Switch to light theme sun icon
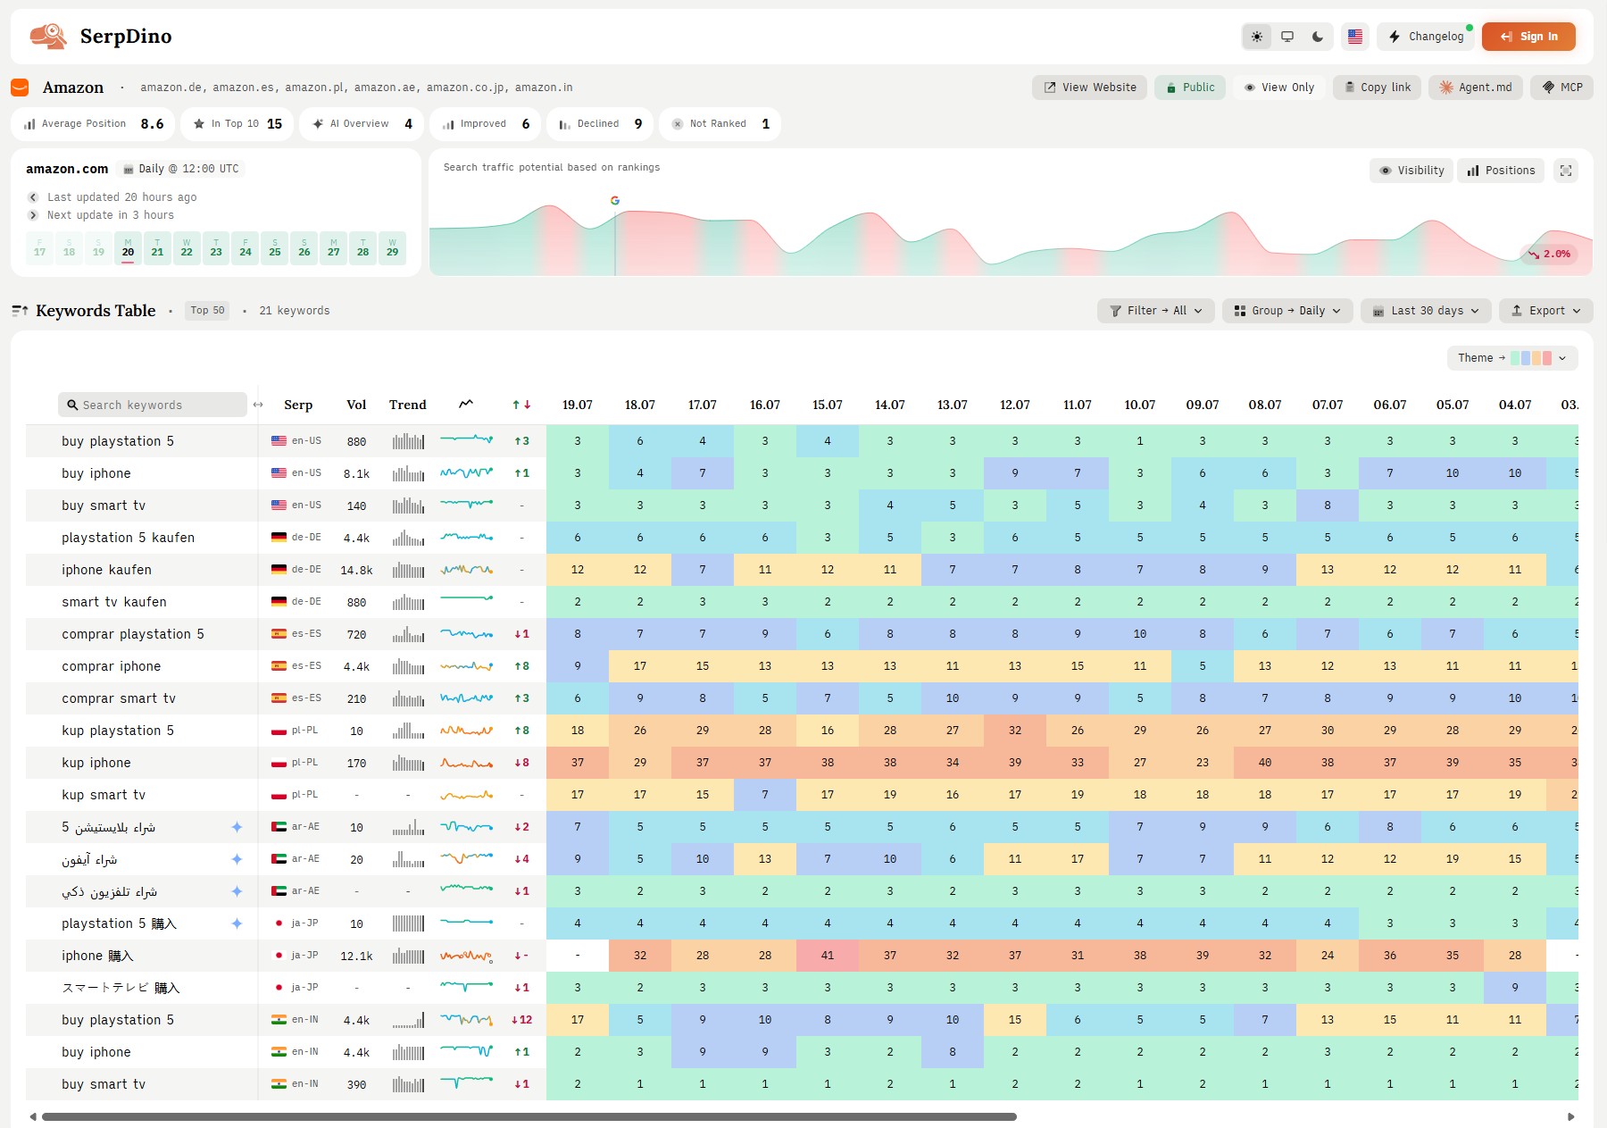The image size is (1607, 1128). pyautogui.click(x=1257, y=37)
